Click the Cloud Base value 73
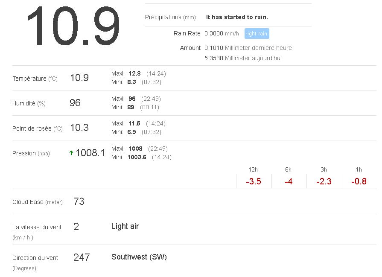The height and width of the screenshot is (277, 382). 79,201
